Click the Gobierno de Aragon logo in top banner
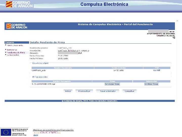This screenshot has height=137, width=182. (19, 4)
